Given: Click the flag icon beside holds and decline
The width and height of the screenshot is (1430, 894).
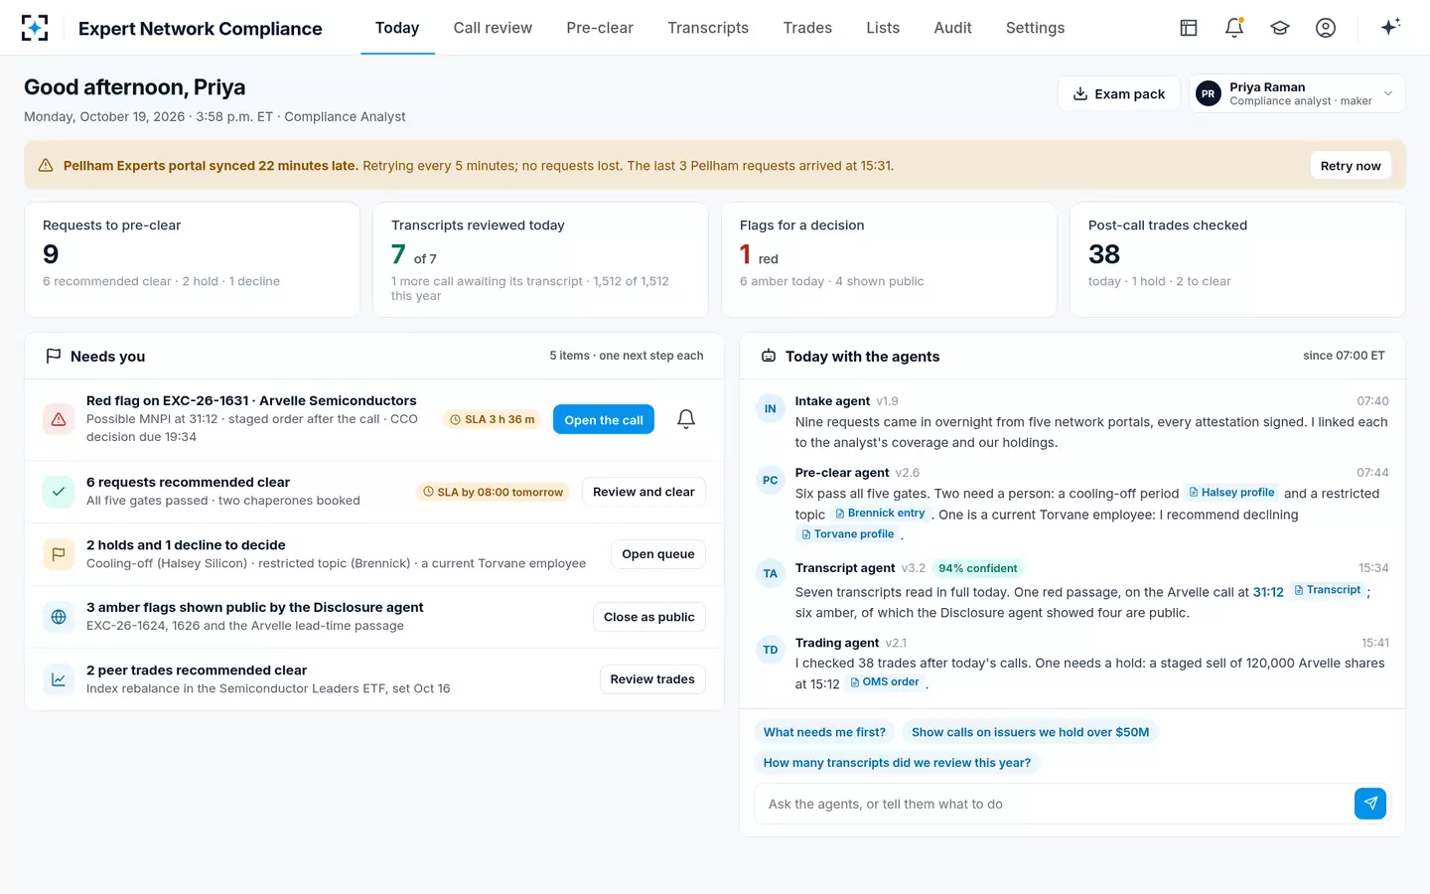Looking at the screenshot, I should 59,554.
